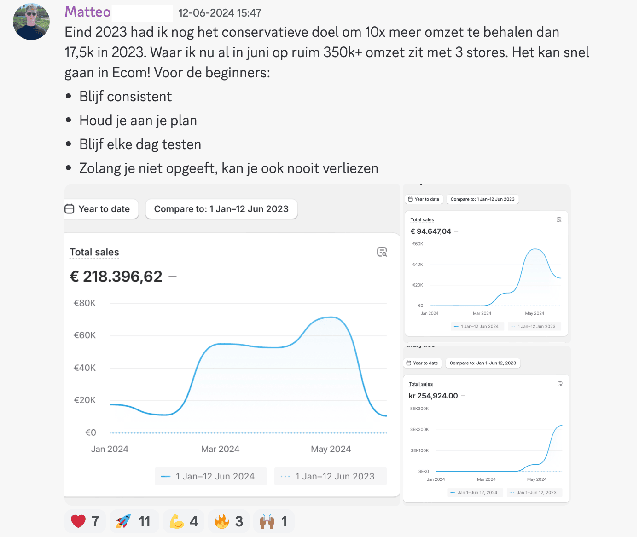This screenshot has width=639, height=542.
Task: Click the flexed bicep reaction
Action: tap(184, 521)
